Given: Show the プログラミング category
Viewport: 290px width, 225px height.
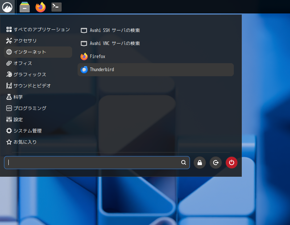Looking at the screenshot, I should tap(38, 108).
